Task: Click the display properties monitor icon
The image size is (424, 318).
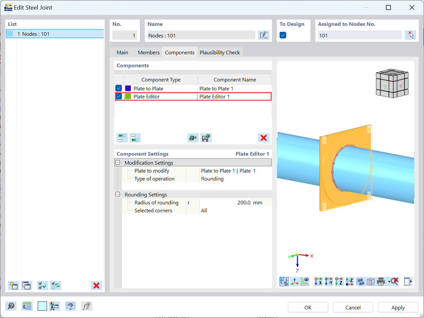Action: (x=70, y=306)
